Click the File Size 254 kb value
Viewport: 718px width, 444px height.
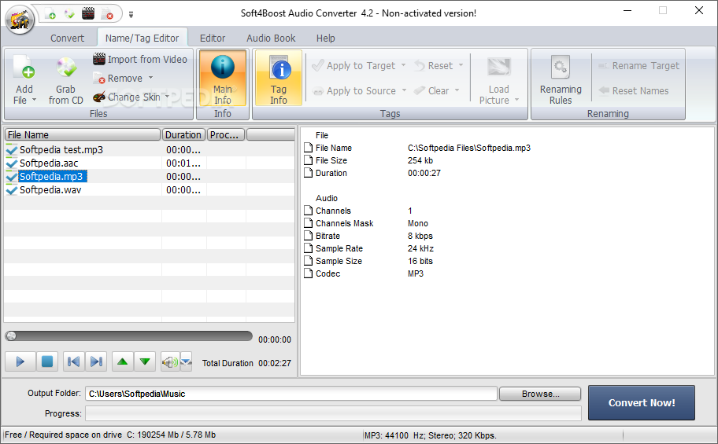point(420,160)
